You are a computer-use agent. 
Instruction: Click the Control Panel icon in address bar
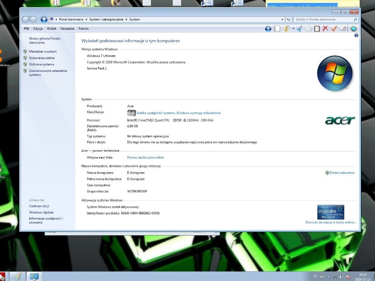(x=52, y=19)
